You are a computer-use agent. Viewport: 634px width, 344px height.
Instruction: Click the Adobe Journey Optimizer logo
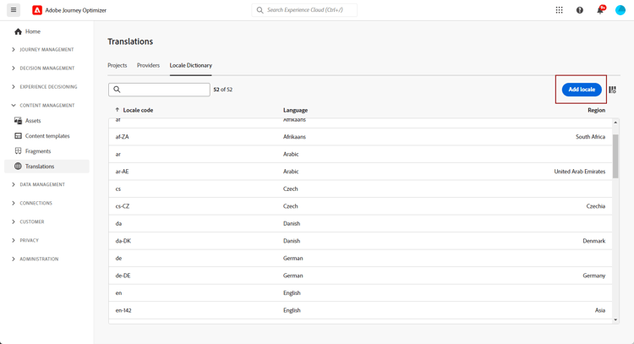37,10
